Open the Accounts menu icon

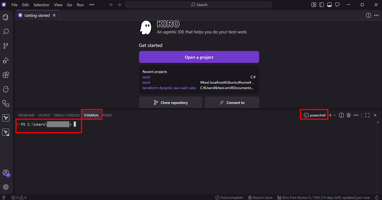6,173
